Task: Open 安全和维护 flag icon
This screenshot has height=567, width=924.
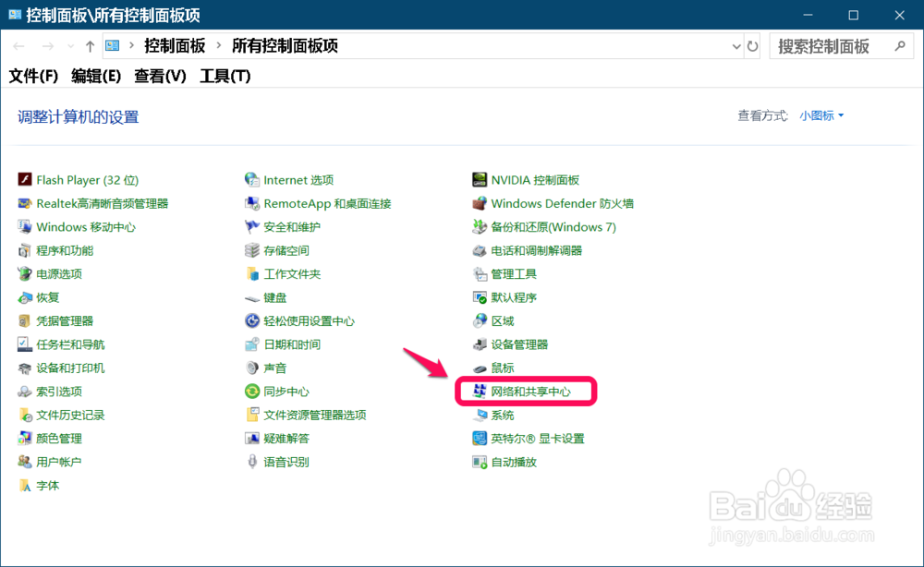Action: 252,226
